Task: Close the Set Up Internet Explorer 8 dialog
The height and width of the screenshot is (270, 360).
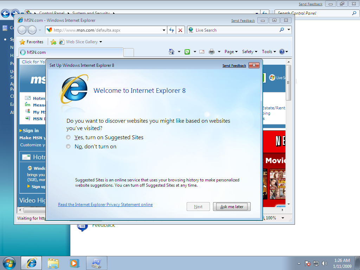Action: [254, 65]
